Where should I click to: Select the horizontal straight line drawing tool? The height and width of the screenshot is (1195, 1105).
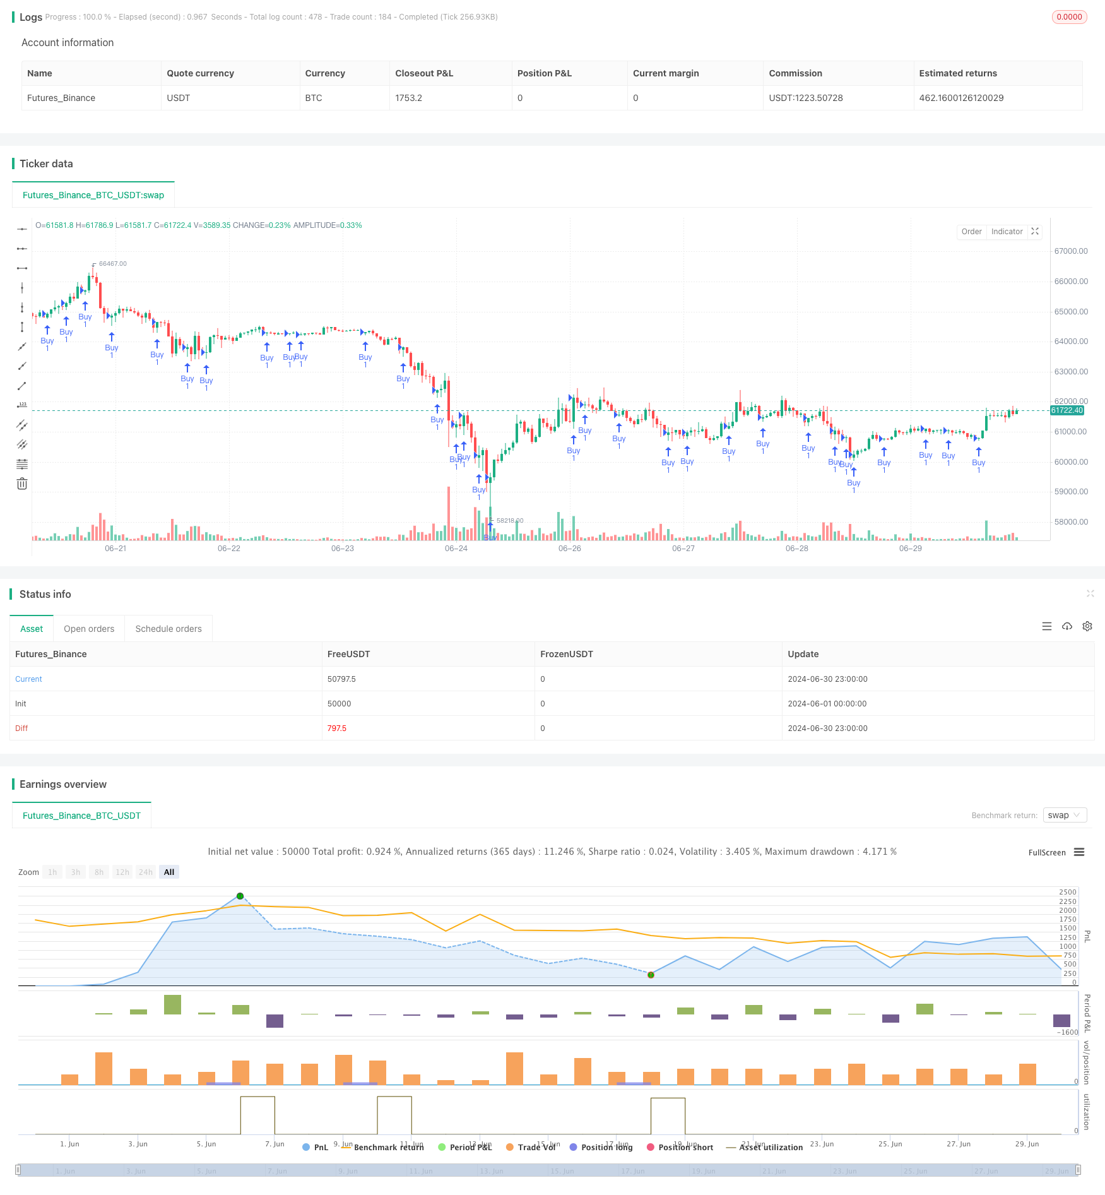coord(22,229)
